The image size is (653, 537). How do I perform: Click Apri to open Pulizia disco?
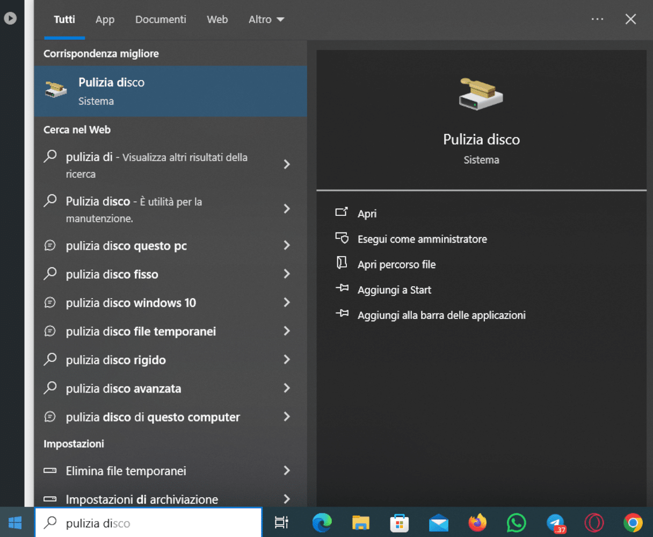tap(367, 213)
